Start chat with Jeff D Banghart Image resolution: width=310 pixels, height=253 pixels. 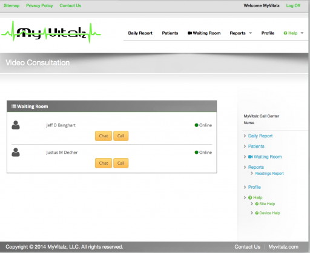(104, 136)
